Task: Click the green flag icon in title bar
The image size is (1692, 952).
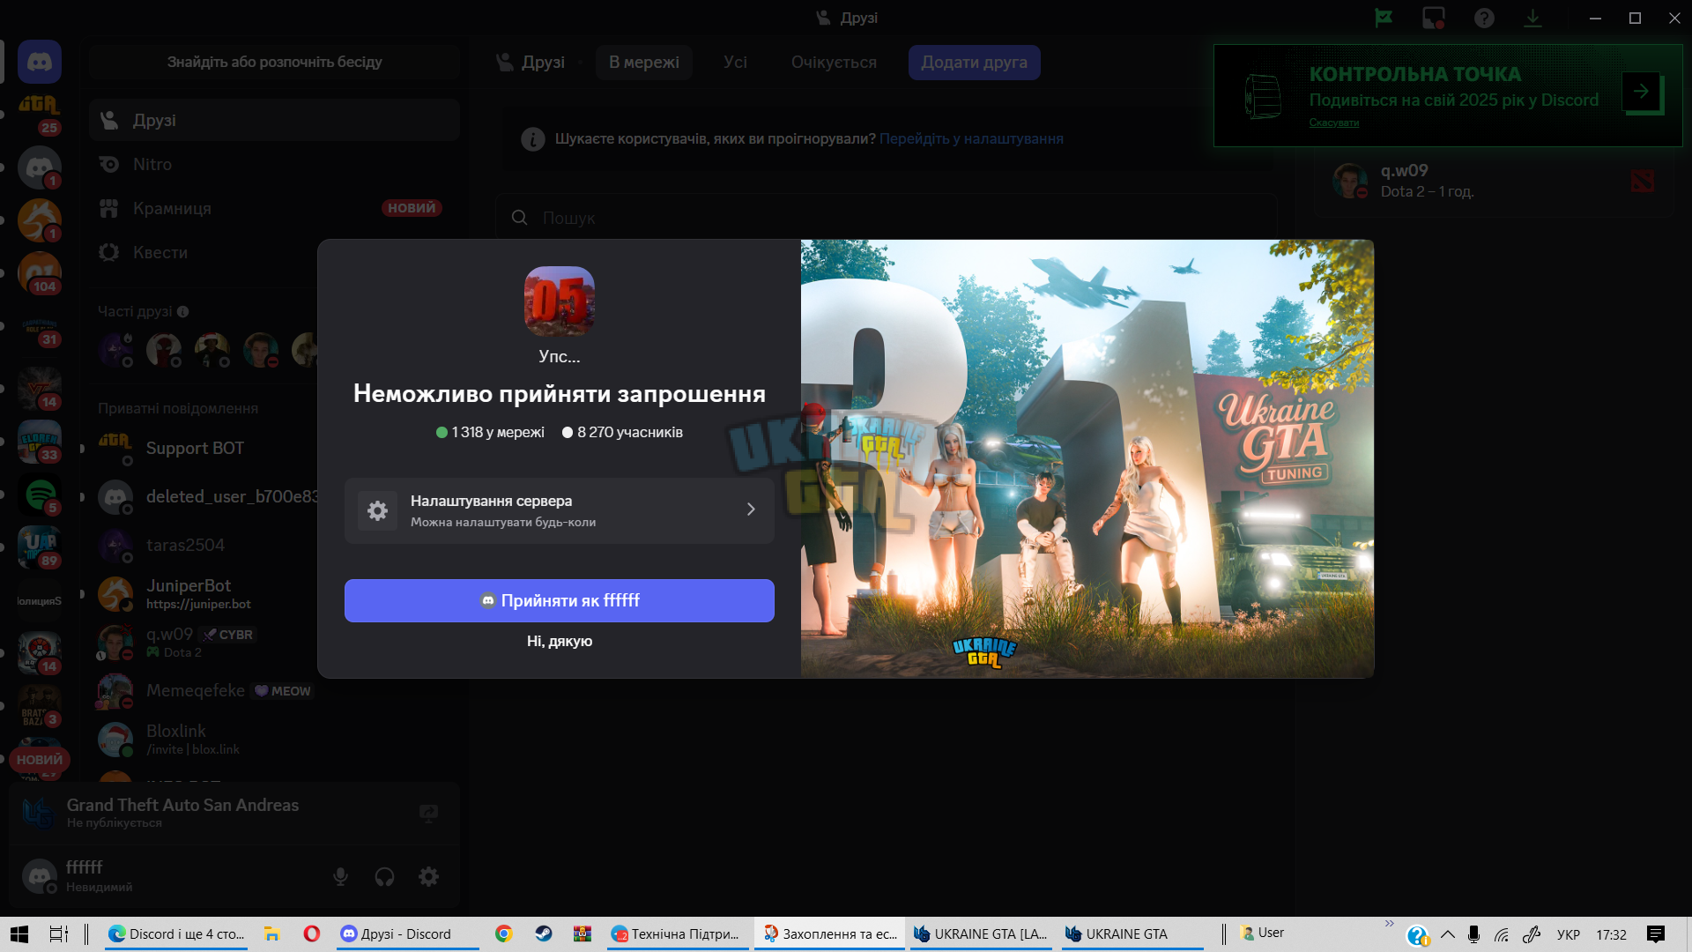Action: [x=1384, y=18]
